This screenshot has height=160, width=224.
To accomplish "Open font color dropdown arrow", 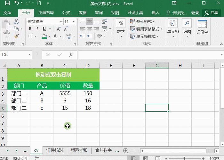I will (60, 36).
